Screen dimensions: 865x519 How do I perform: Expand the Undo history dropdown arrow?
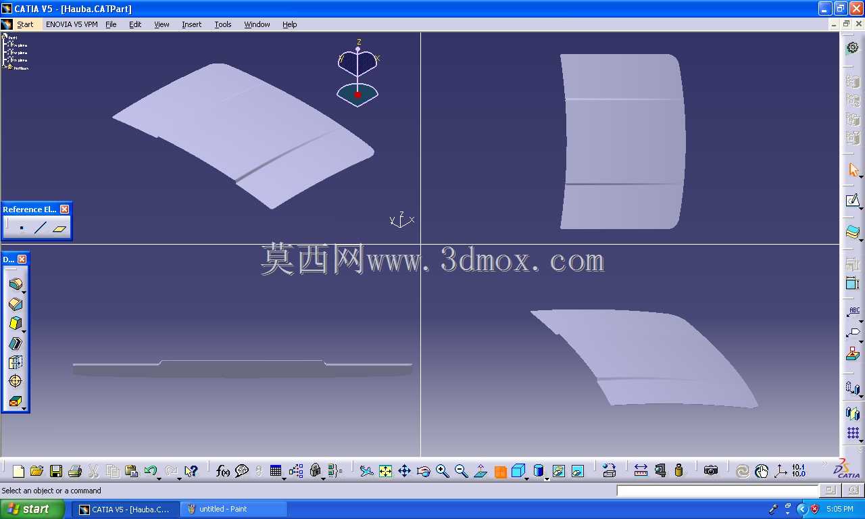point(159,478)
